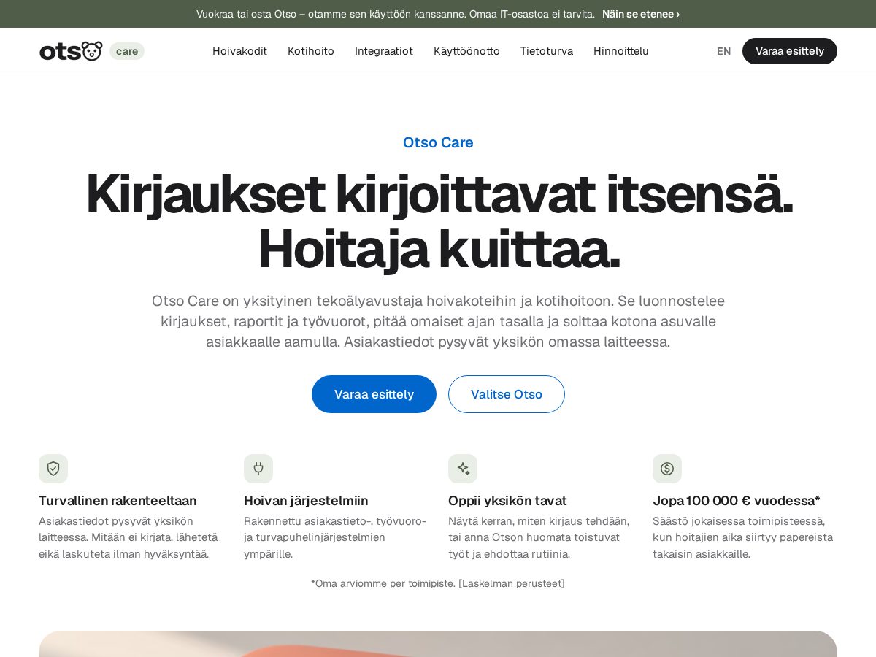Image resolution: width=876 pixels, height=657 pixels.
Task: Open the Hoivakodit menu item
Action: click(239, 51)
